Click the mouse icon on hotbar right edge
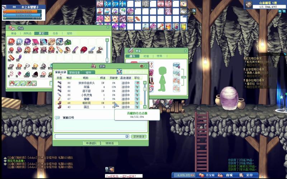Screen dimensions: 287x179 point(183,11)
